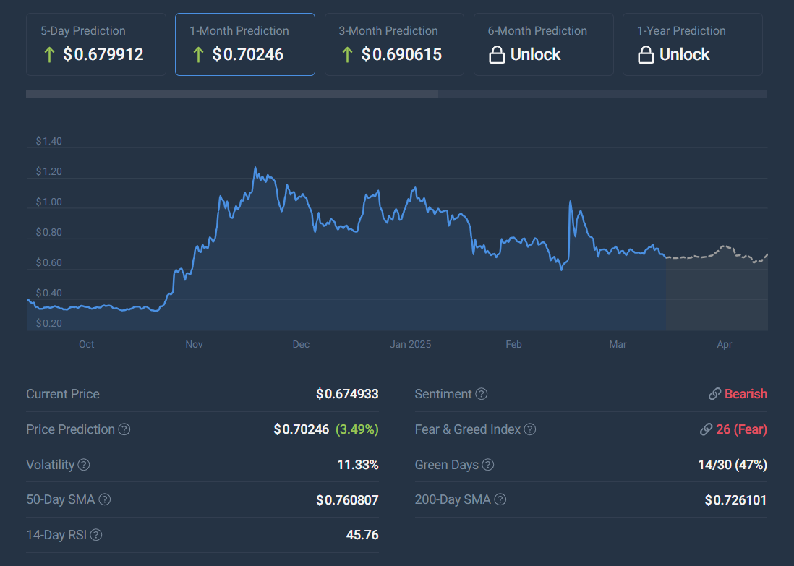Click the Green Days value 14/30 (47%)
Viewport: 794px width, 566px height.
(x=733, y=465)
